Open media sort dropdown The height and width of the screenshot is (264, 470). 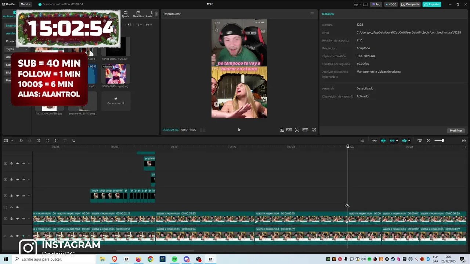pyautogui.click(x=138, y=25)
